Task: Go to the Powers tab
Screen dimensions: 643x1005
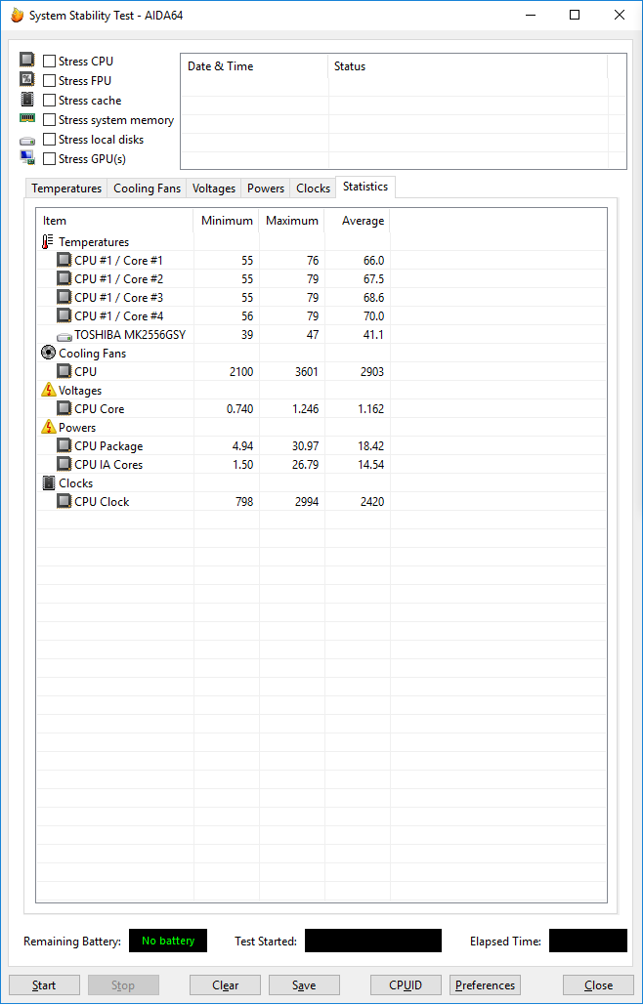Action: pyautogui.click(x=266, y=188)
